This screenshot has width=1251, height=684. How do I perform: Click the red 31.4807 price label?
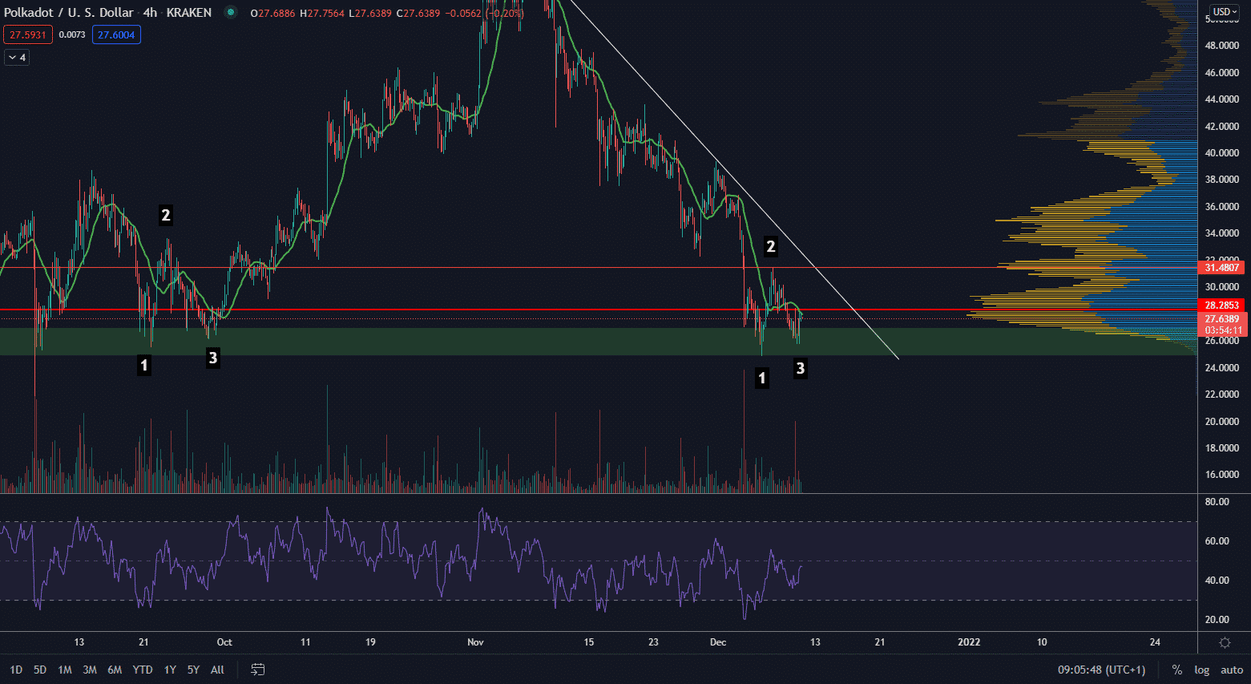tap(1221, 268)
